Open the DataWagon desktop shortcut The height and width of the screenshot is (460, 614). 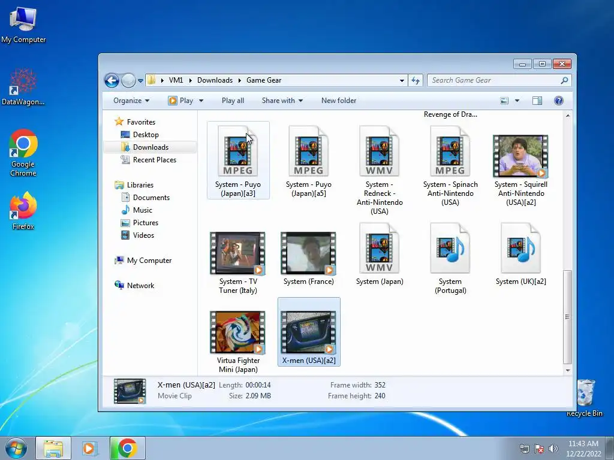23,87
